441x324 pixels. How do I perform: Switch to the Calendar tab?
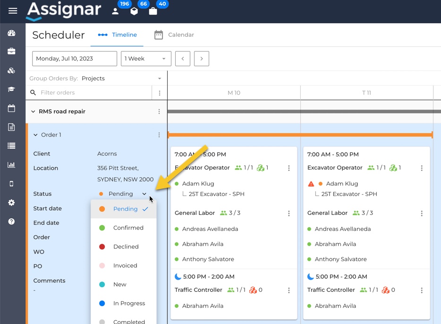pos(172,34)
